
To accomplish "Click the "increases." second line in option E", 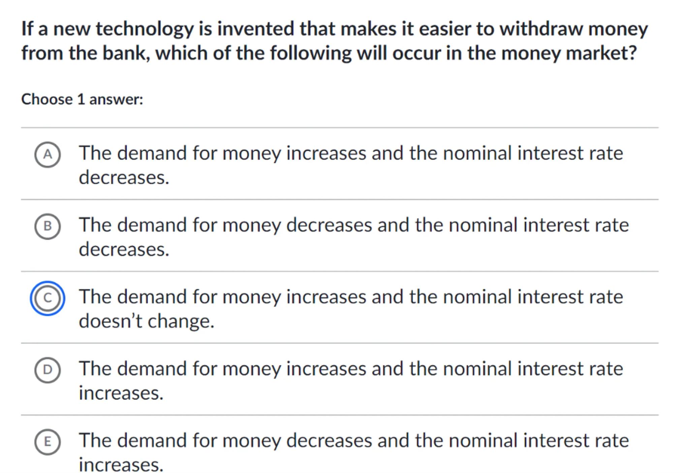I will click(x=121, y=465).
